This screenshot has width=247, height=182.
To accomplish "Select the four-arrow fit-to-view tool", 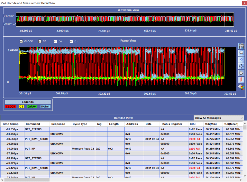I will pyautogui.click(x=241, y=66).
